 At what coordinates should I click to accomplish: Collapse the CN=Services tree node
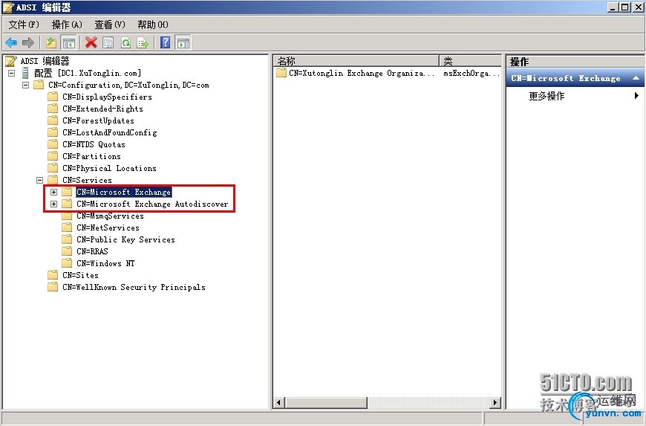click(39, 180)
